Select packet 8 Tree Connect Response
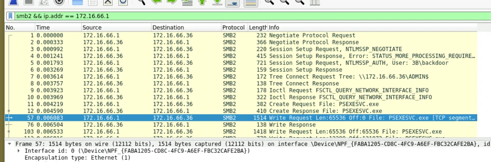Screen dimensions: 491x162 coord(241,83)
